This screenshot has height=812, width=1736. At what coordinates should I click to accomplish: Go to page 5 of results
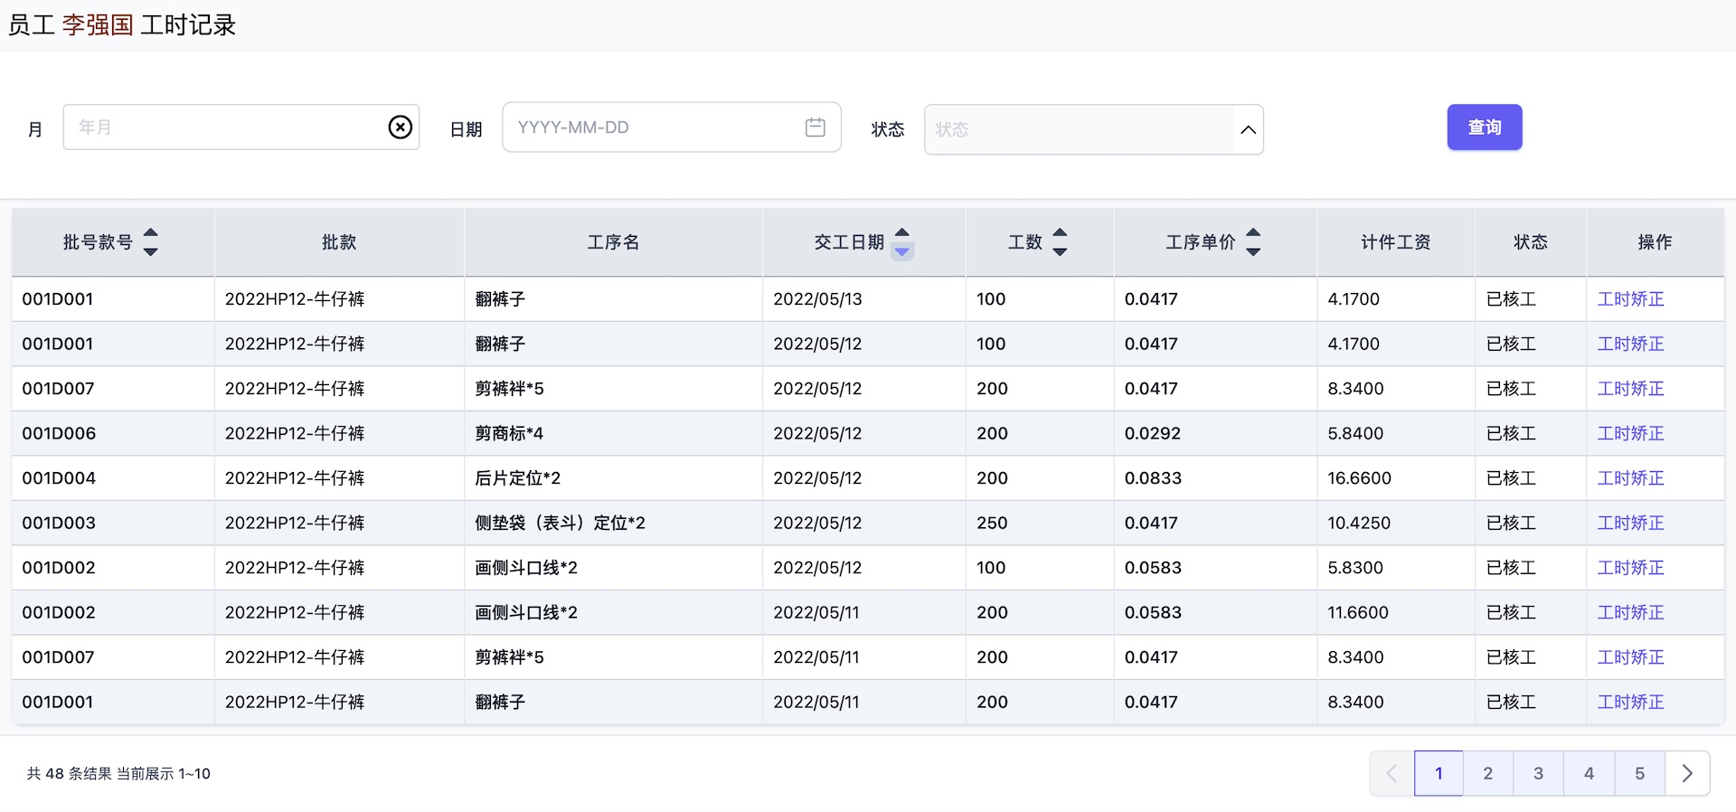[1639, 773]
